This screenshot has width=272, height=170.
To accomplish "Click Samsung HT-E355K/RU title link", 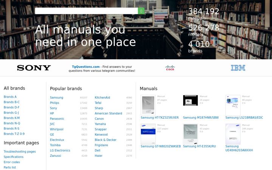I will (199, 146).
